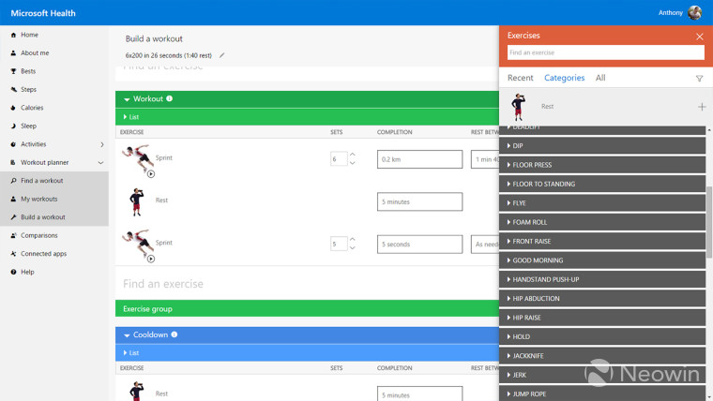Open Anthony profile avatar
Image resolution: width=713 pixels, height=401 pixels.
[694, 13]
